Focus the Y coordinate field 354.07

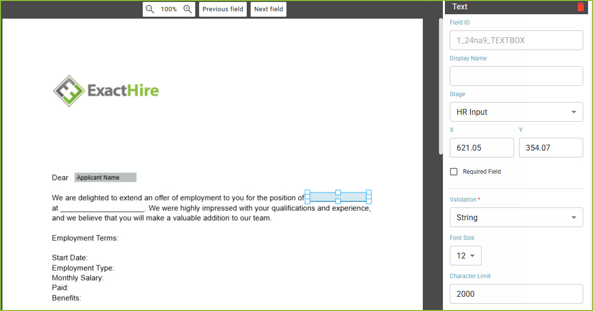click(551, 148)
